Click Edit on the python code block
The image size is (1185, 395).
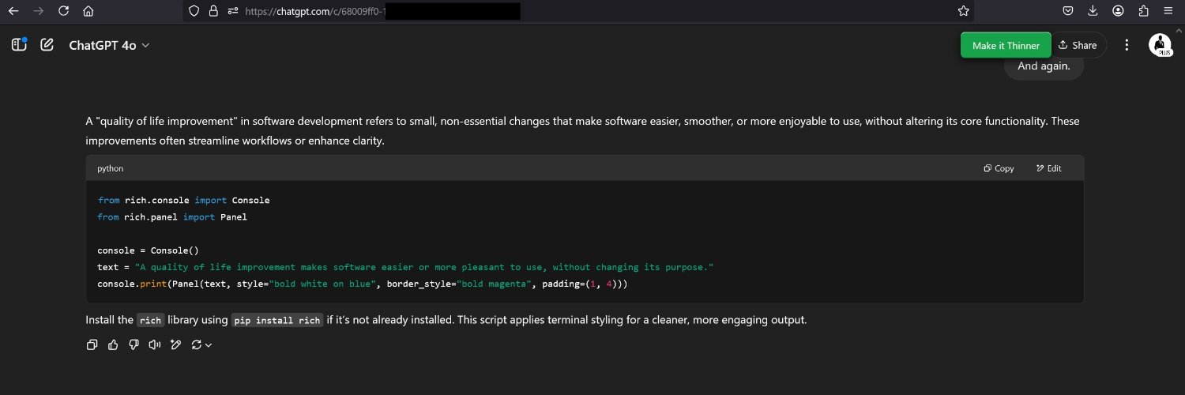(1048, 168)
